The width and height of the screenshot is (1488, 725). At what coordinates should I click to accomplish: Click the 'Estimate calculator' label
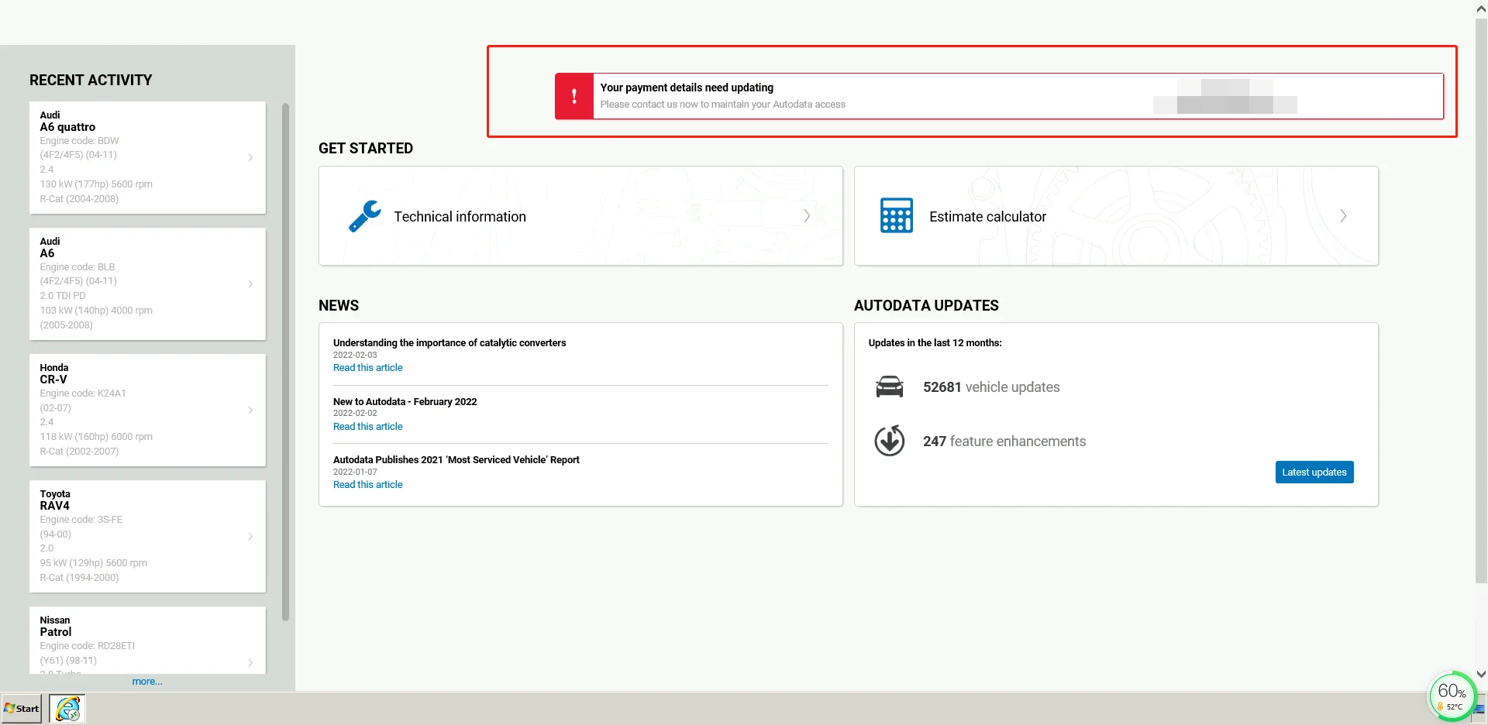(987, 217)
